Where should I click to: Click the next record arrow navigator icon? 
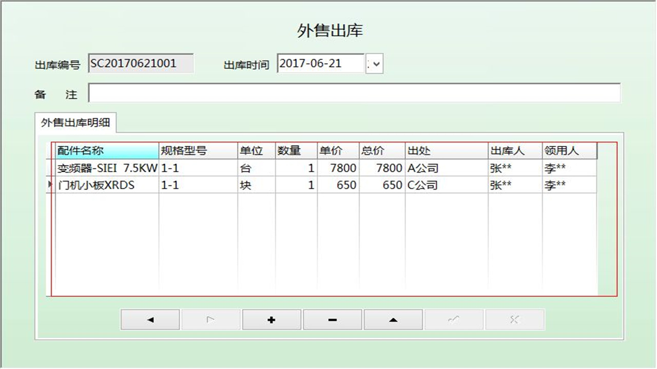click(x=210, y=319)
